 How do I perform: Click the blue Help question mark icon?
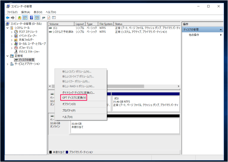click(x=31, y=17)
